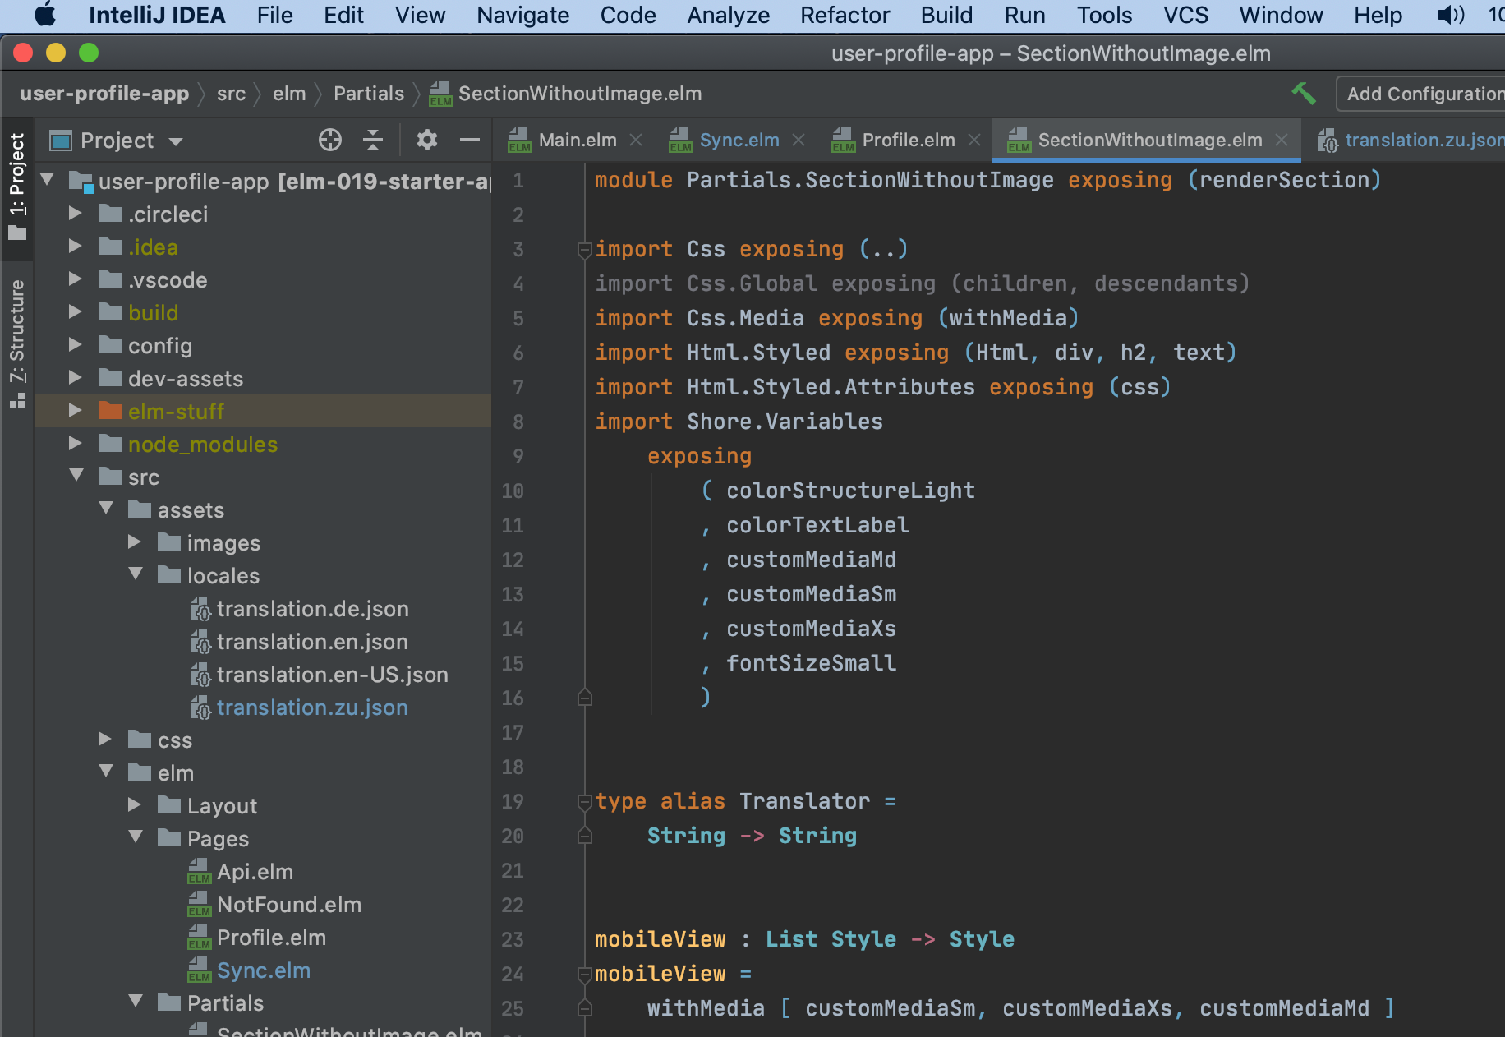Image resolution: width=1505 pixels, height=1037 pixels.
Task: Open the Project view dropdown
Action: [x=176, y=141]
